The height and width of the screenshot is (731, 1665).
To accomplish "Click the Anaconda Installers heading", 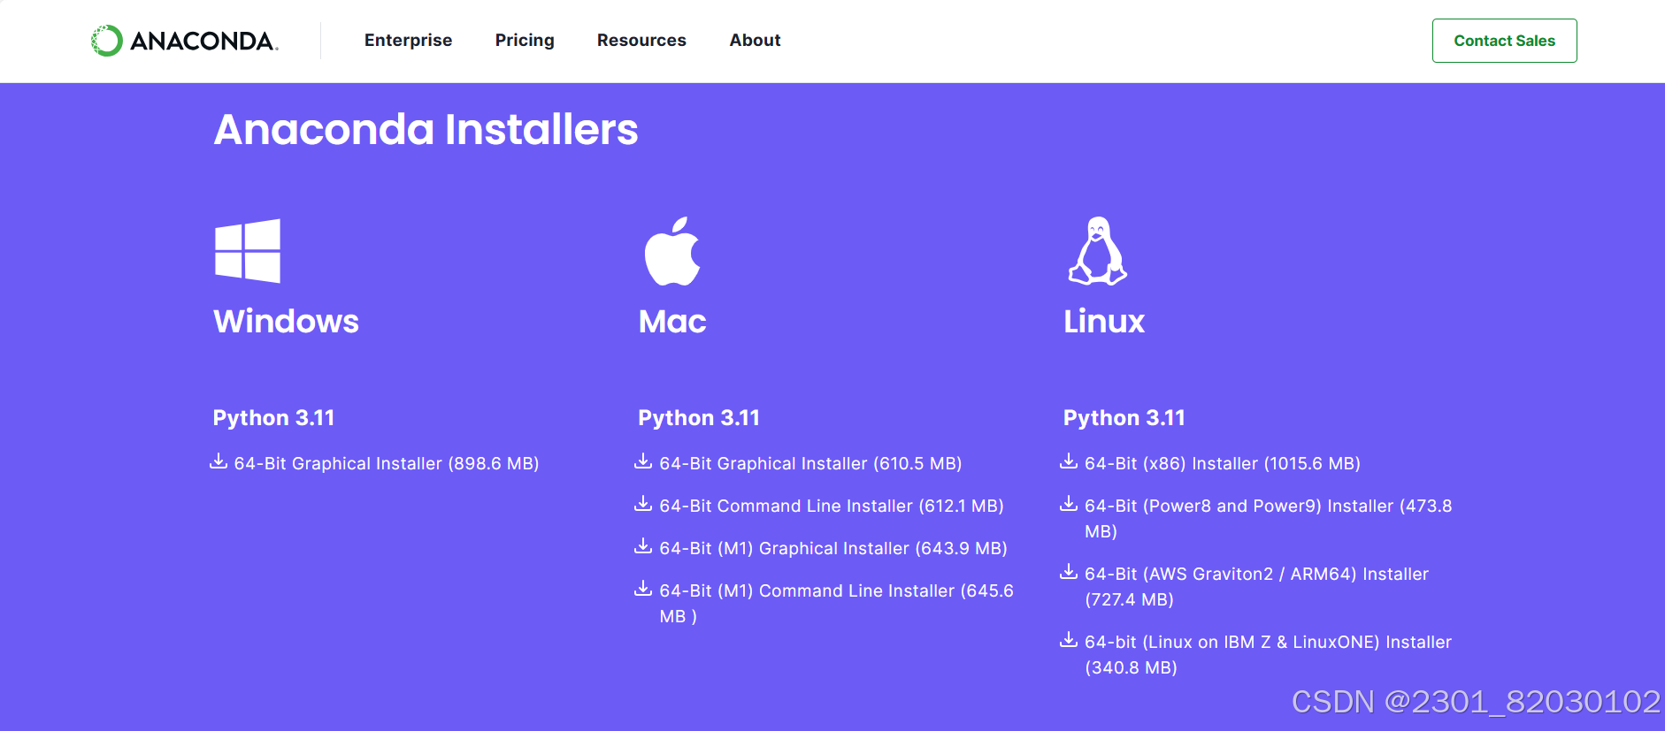I will click(x=426, y=130).
